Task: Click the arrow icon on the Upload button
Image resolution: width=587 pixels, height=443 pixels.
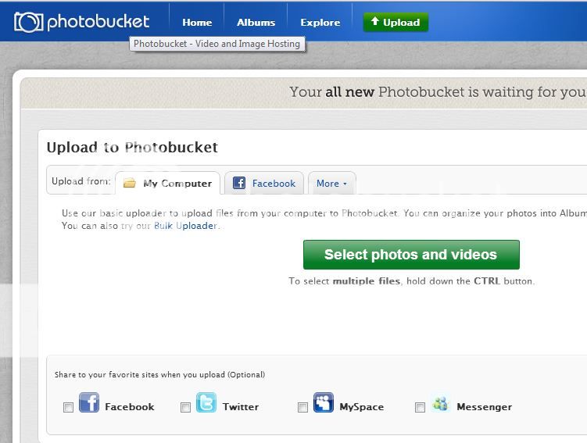Action: pyautogui.click(x=375, y=22)
